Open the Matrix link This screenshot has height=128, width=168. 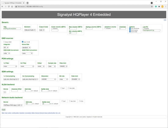click(33, 113)
